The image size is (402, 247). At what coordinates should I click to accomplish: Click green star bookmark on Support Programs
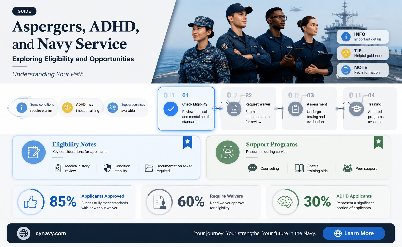[x=379, y=142]
